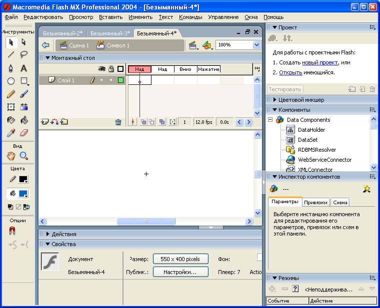Select the Hand tool
The width and height of the screenshot is (380, 308).
point(11,156)
